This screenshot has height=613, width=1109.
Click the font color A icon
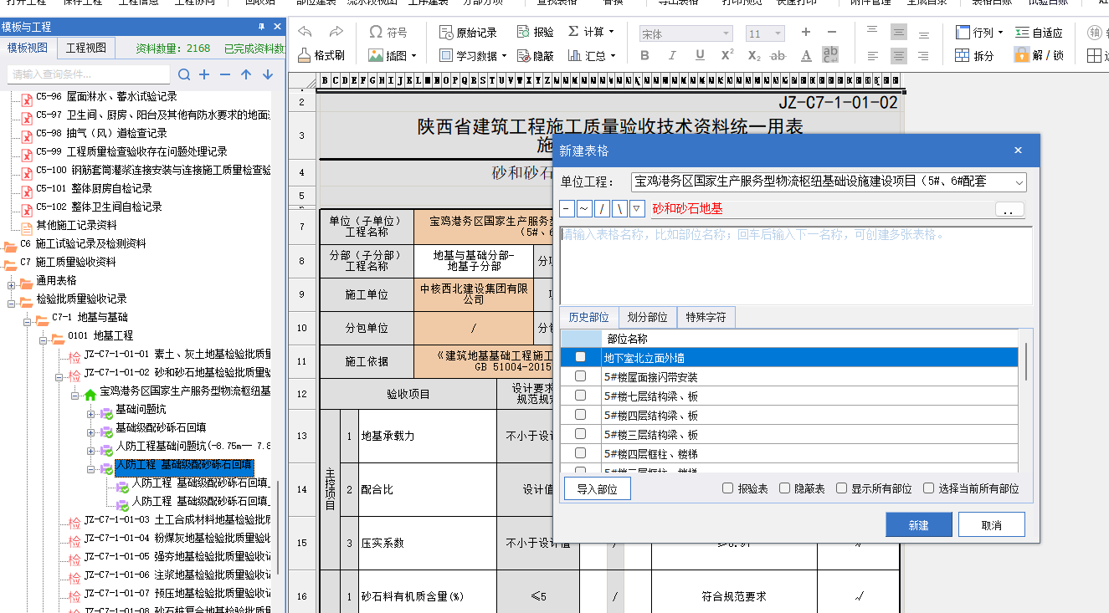click(806, 55)
